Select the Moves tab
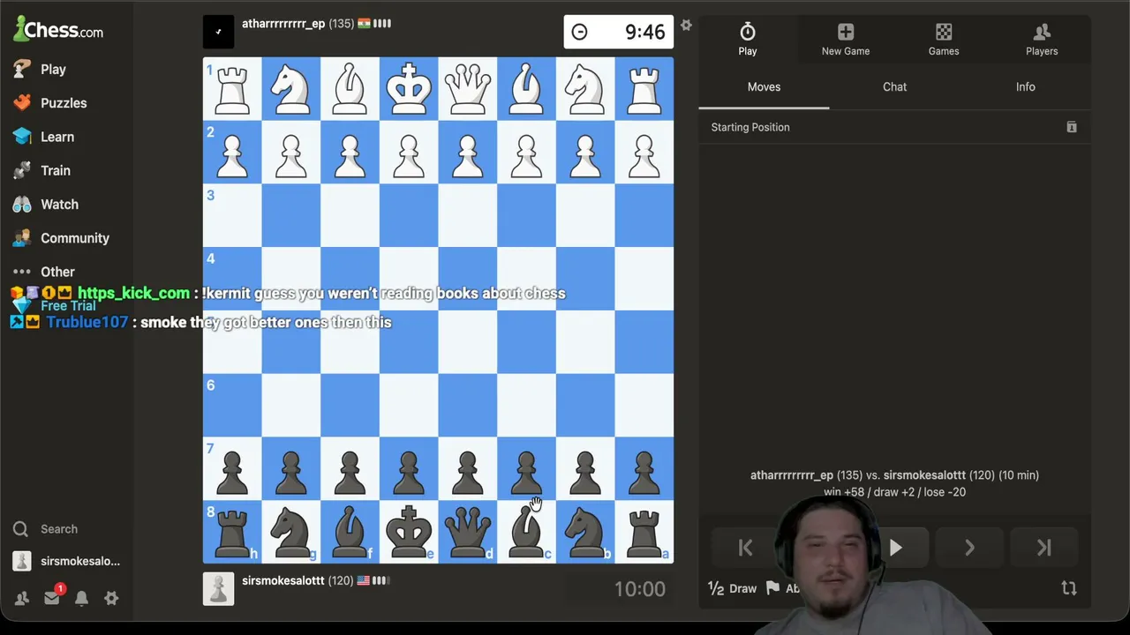The height and width of the screenshot is (635, 1130). tap(764, 86)
